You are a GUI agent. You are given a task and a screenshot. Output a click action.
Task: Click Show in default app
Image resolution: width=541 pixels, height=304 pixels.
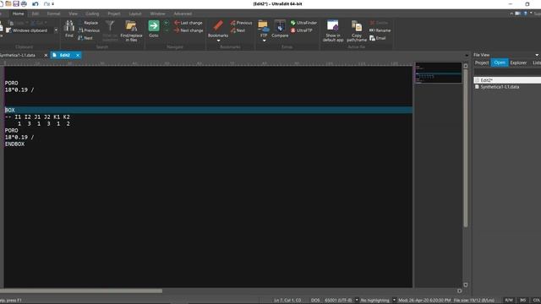tap(333, 30)
